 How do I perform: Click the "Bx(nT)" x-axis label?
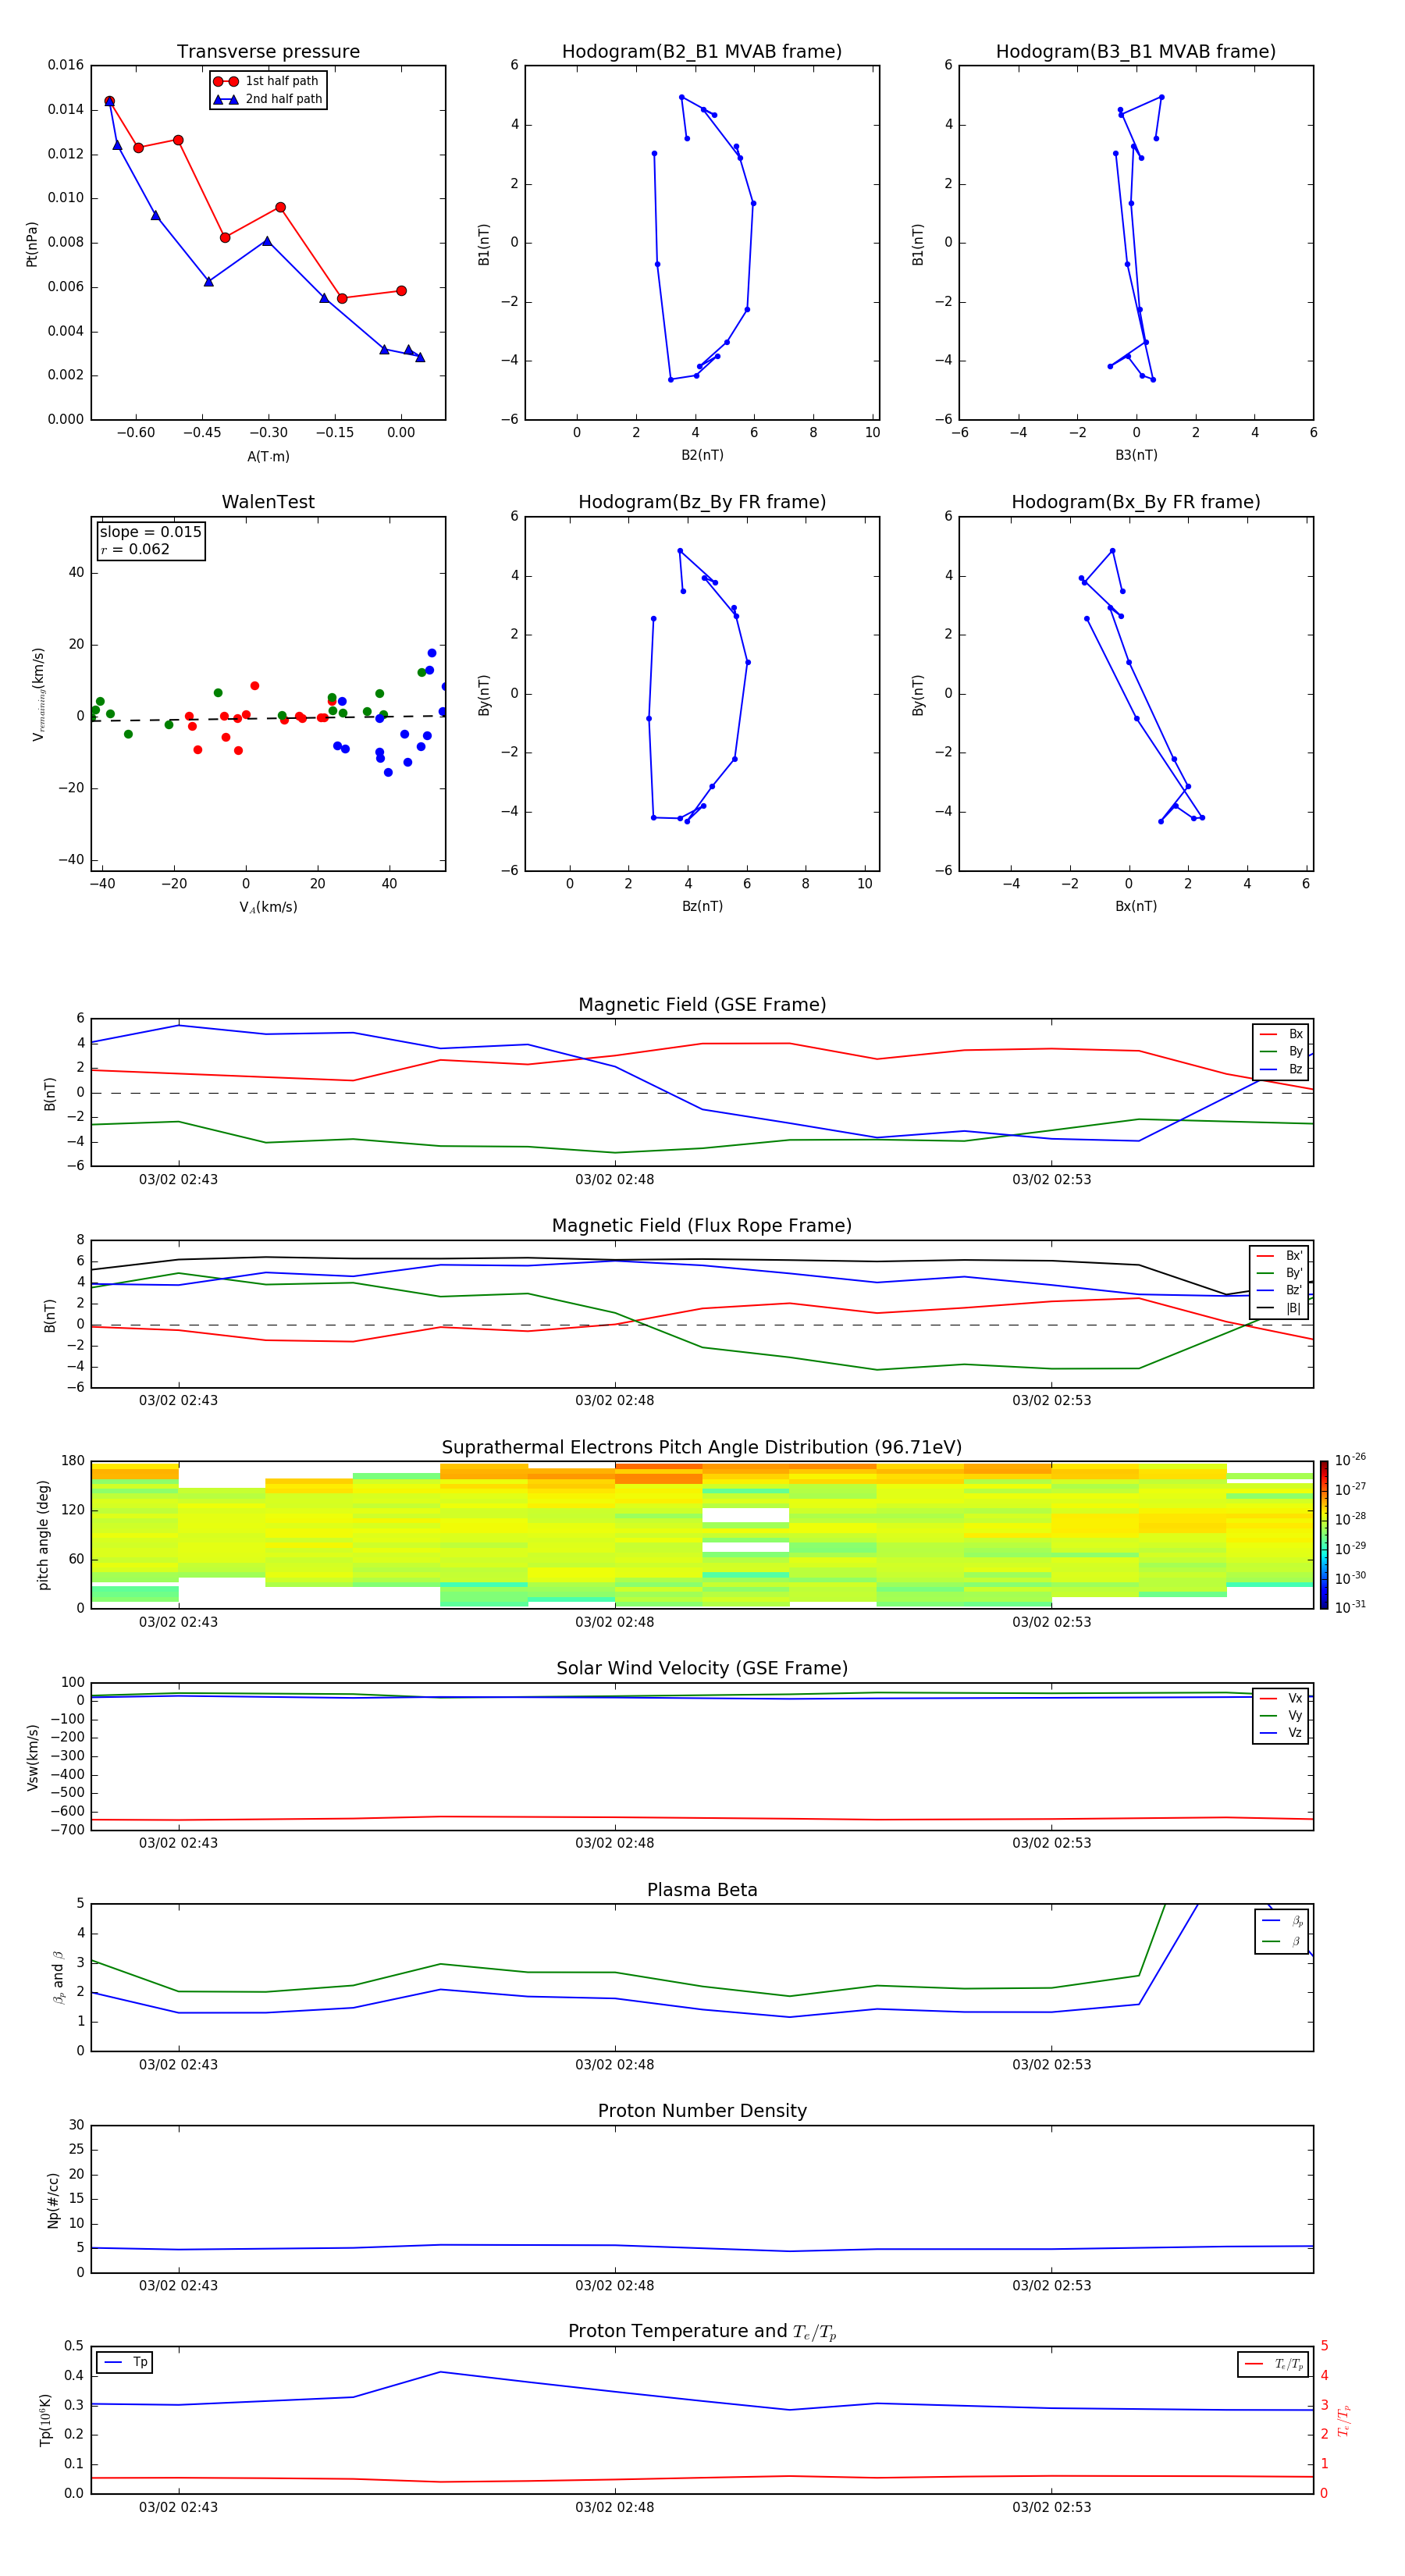(1136, 906)
